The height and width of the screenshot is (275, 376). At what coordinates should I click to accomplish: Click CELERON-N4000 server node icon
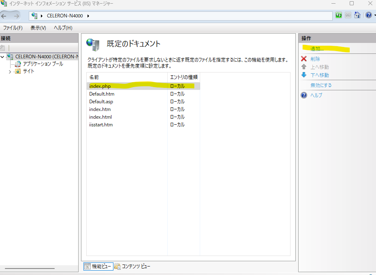coord(10,57)
